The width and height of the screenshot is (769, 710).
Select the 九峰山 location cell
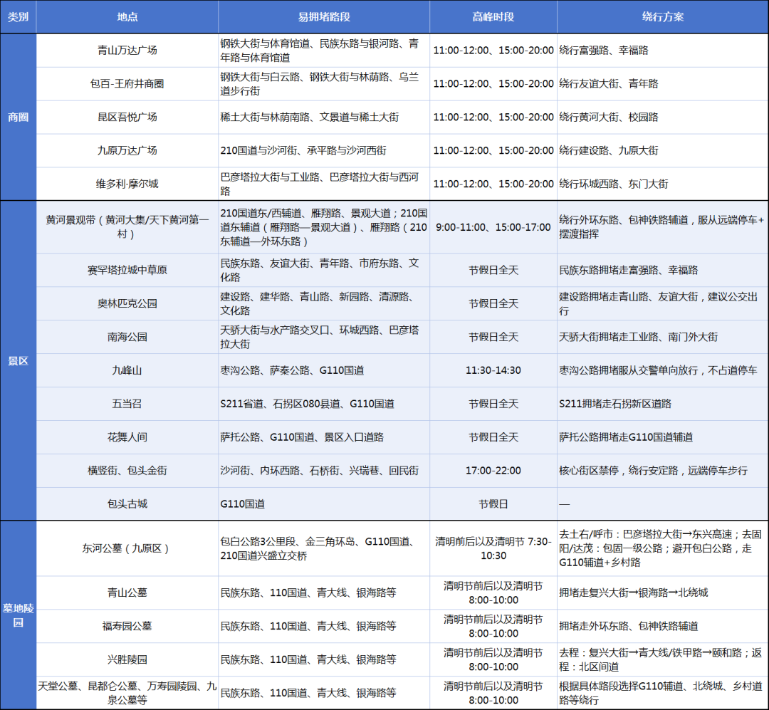click(127, 371)
